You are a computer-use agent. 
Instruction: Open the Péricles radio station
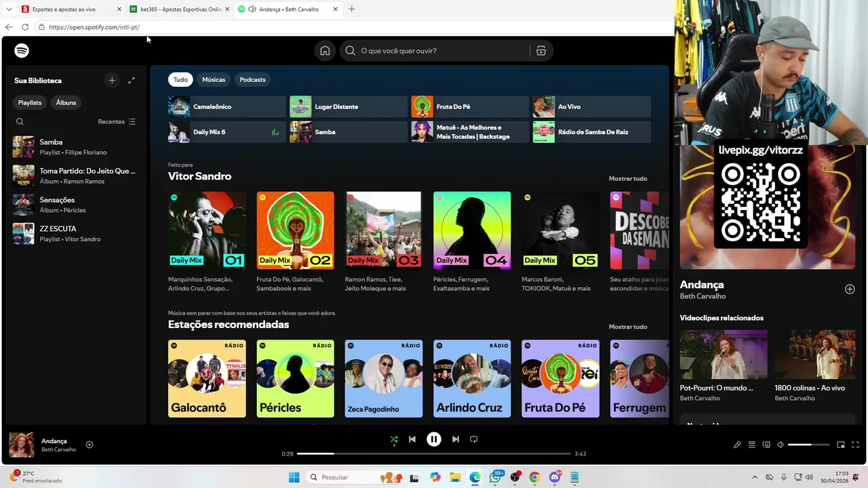[295, 379]
